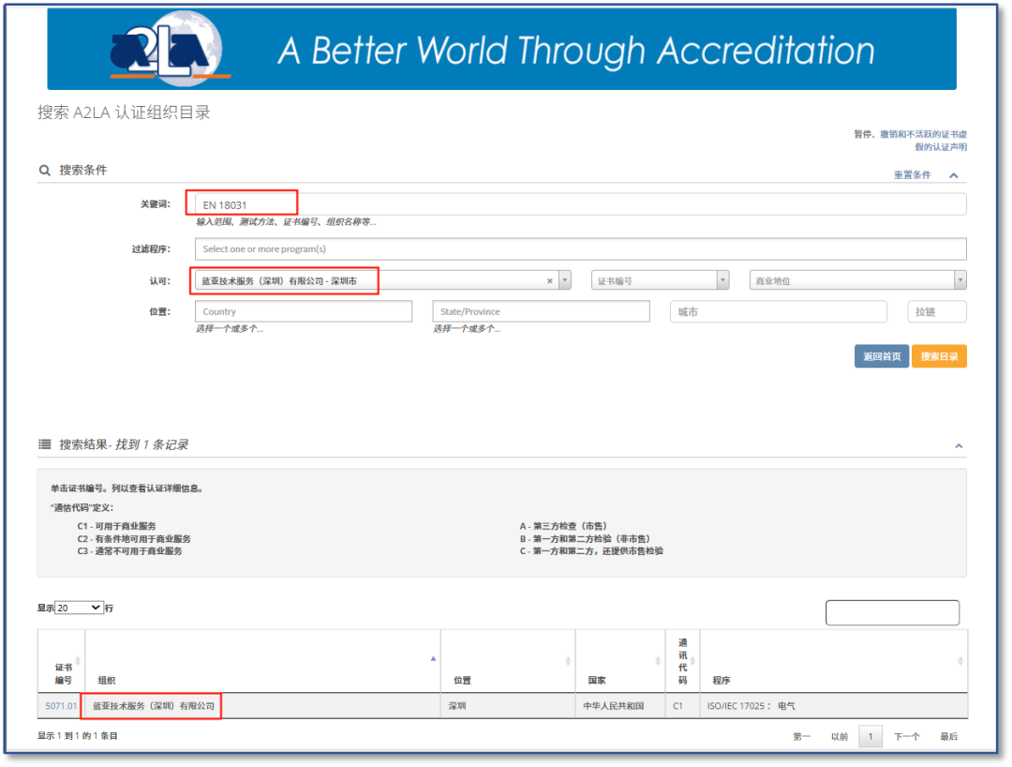Go to the previous results page
Viewport: 1012px width, 767px height.
839,736
